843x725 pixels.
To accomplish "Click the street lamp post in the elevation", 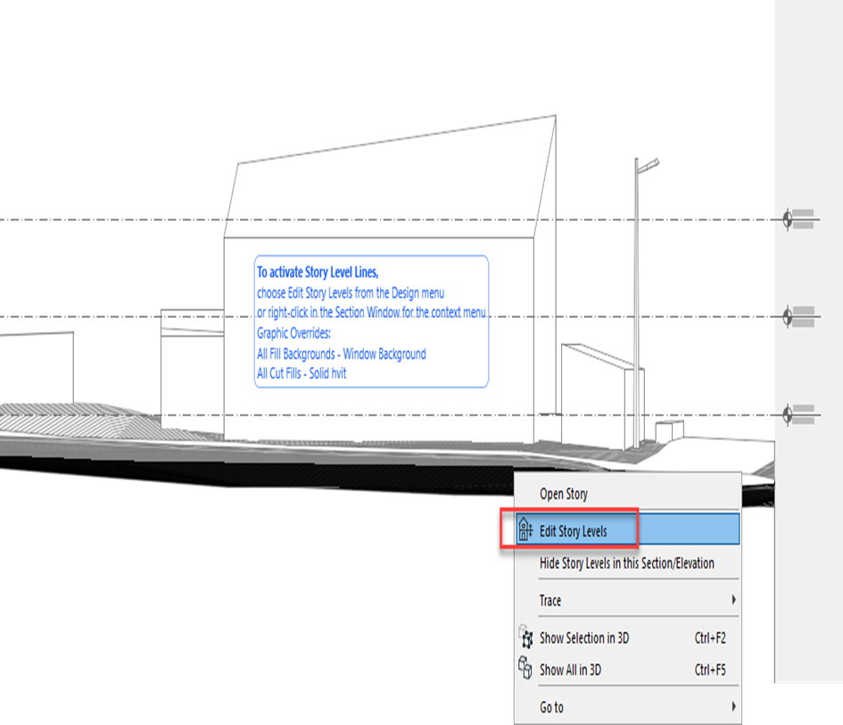I will pos(637,302).
